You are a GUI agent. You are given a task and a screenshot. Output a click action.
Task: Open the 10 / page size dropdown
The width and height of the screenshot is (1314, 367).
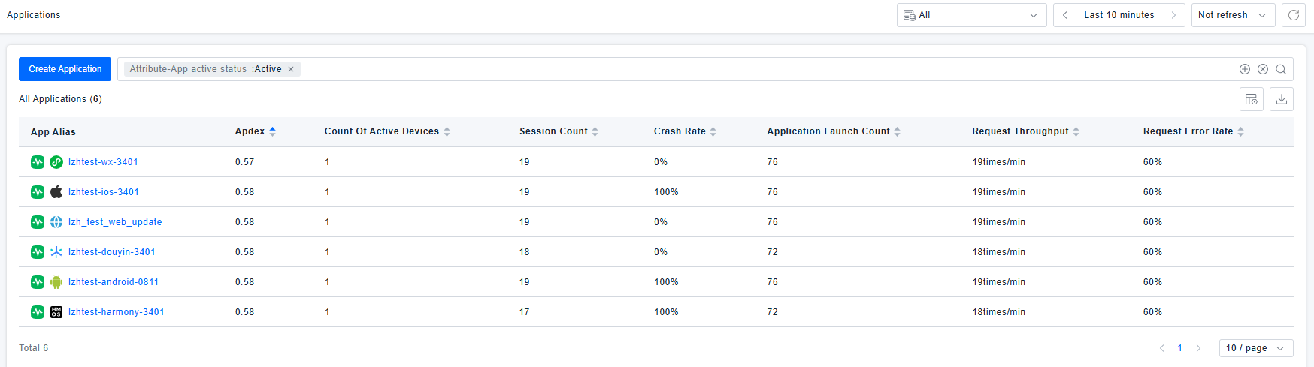[1255, 348]
